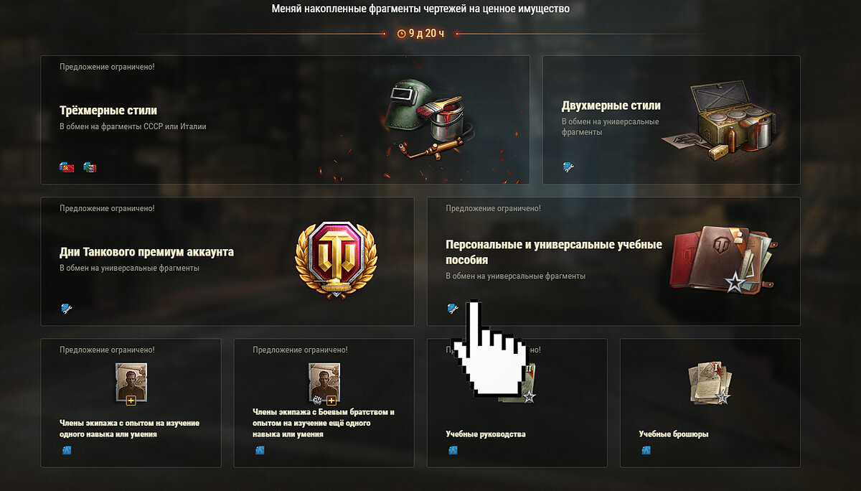Click blueprint fragment icon under Учебные брошюры

pos(646,451)
